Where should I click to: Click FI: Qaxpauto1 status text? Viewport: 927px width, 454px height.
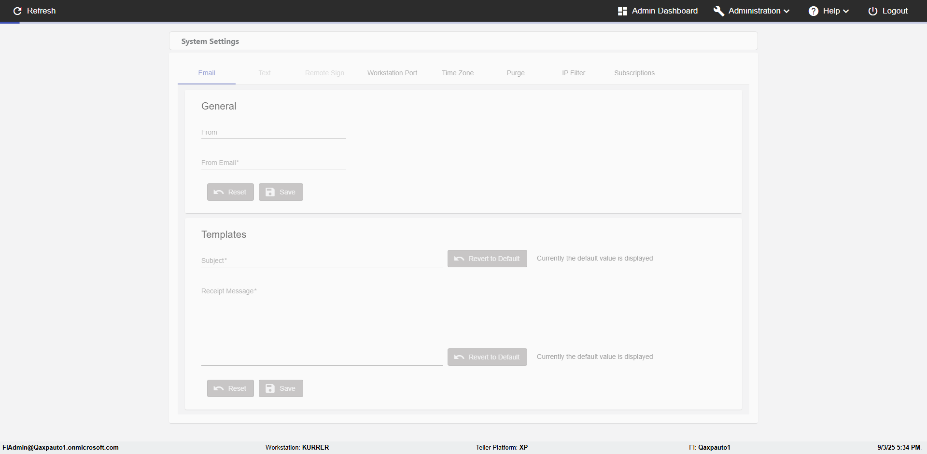(x=710, y=448)
